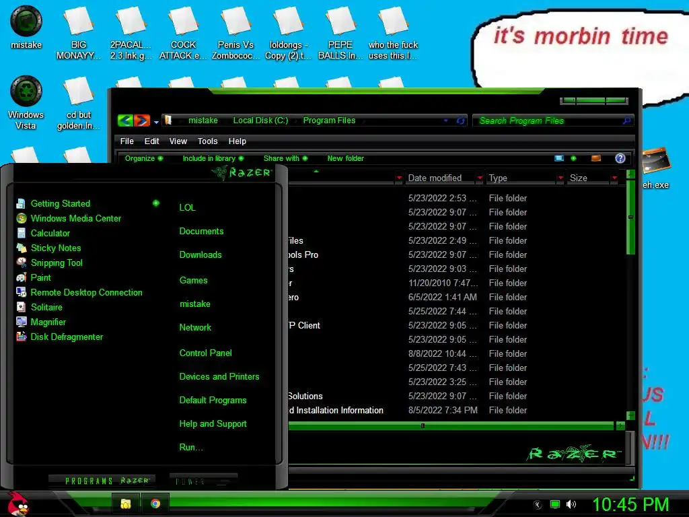Open Network from start menu
Screen dimensions: 689x517
[x=195, y=328]
